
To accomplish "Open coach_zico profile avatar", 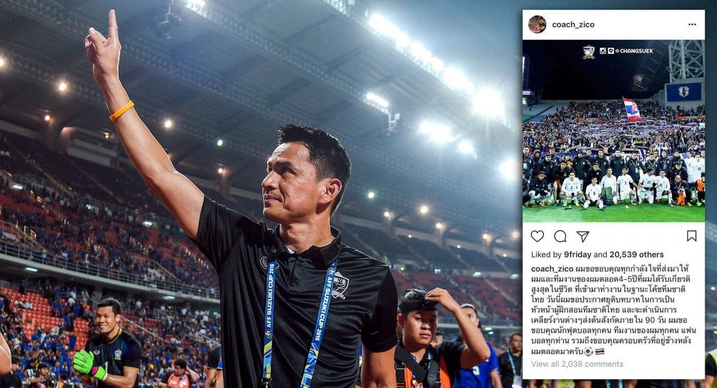I will tap(537, 25).
